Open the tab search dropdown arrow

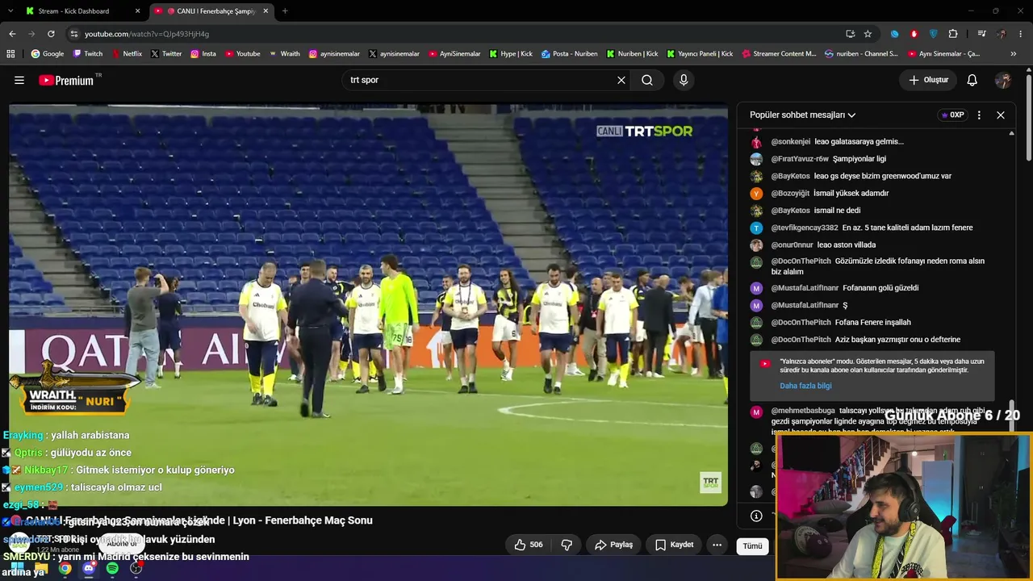[x=12, y=11]
